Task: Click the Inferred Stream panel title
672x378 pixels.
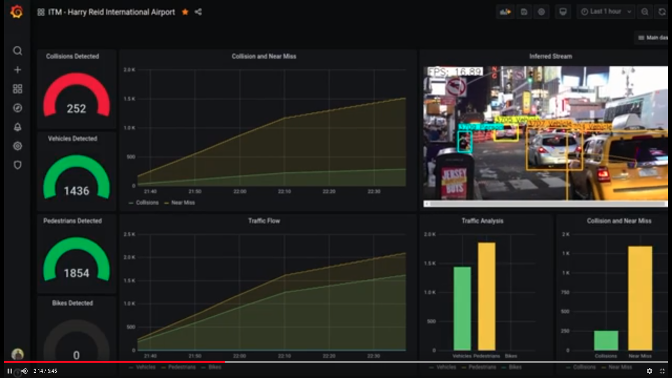Action: [550, 56]
